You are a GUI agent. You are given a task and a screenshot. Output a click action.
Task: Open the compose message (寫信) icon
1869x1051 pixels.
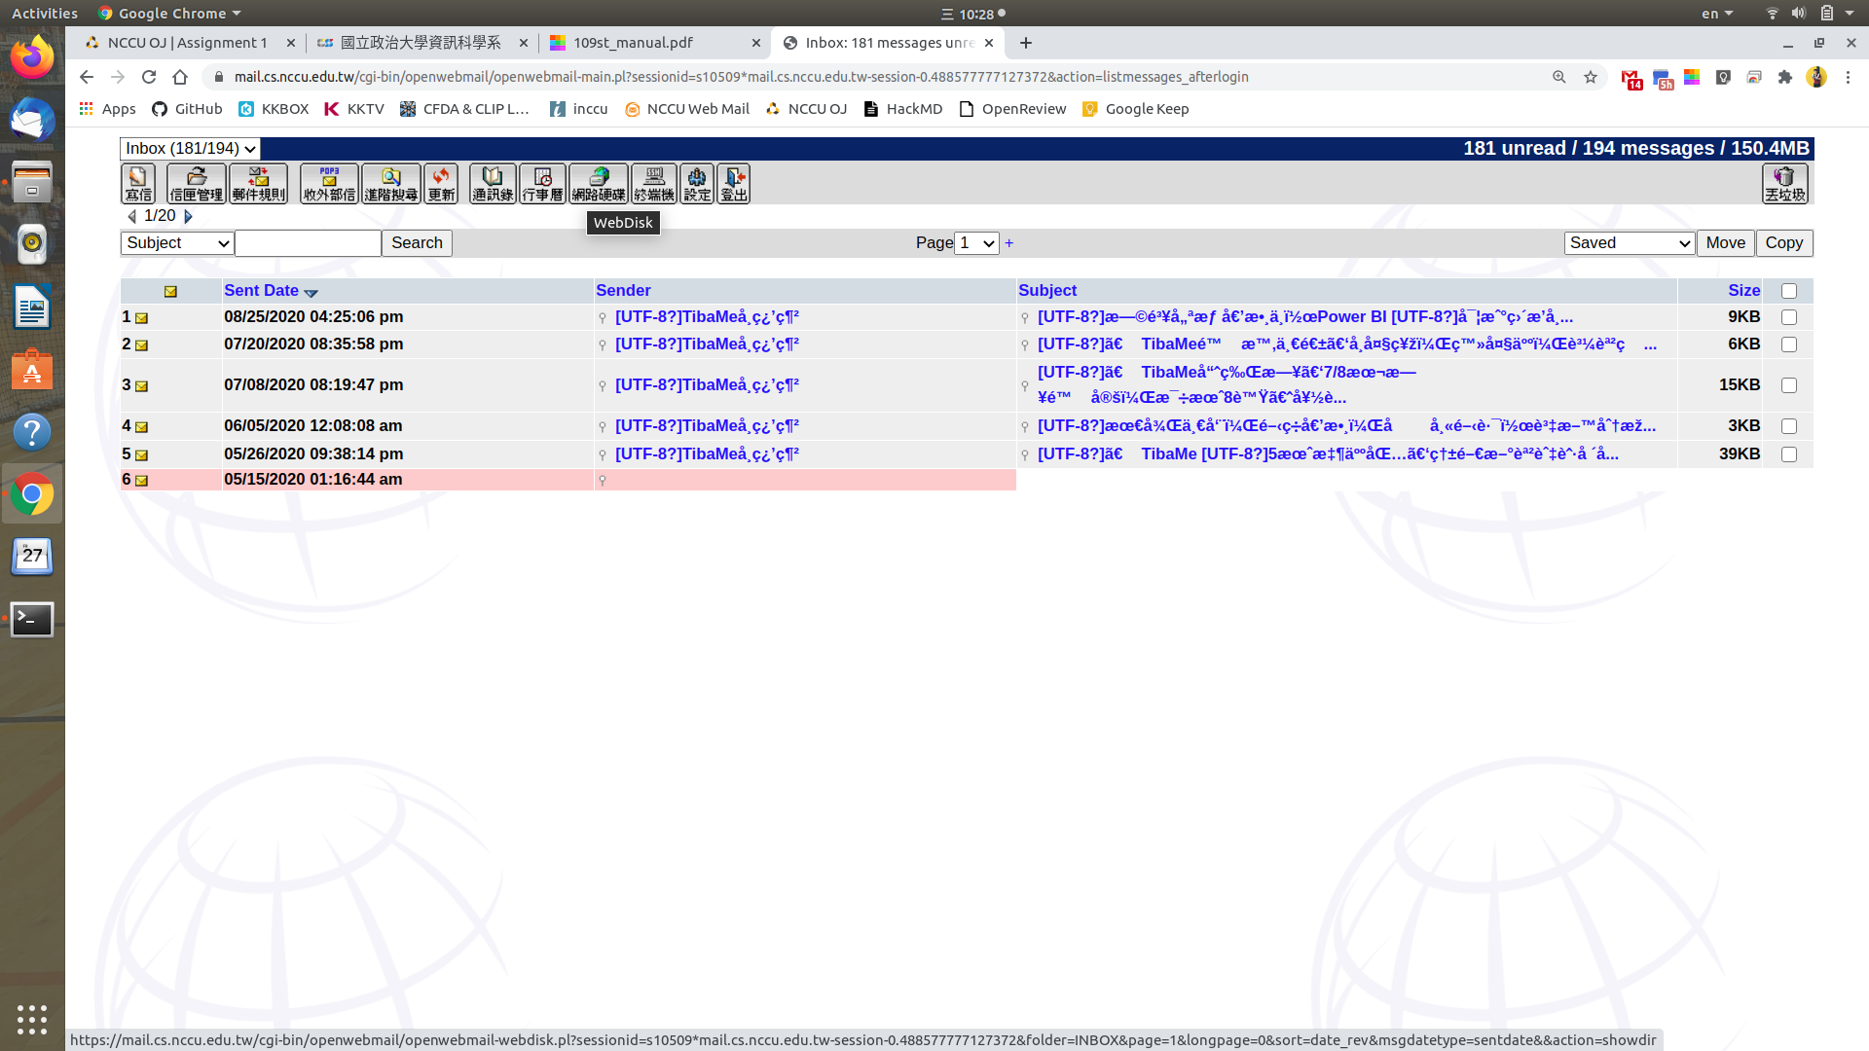pos(138,183)
